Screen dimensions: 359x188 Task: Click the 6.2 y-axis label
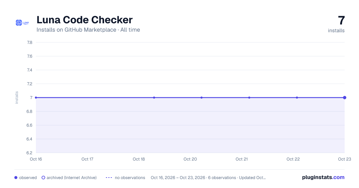(29, 153)
